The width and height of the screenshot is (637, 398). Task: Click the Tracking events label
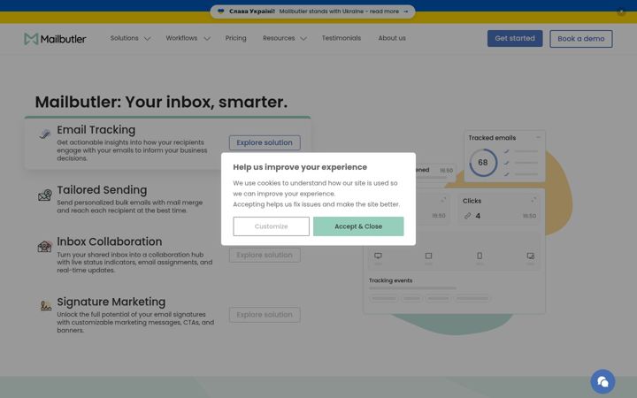(x=390, y=280)
